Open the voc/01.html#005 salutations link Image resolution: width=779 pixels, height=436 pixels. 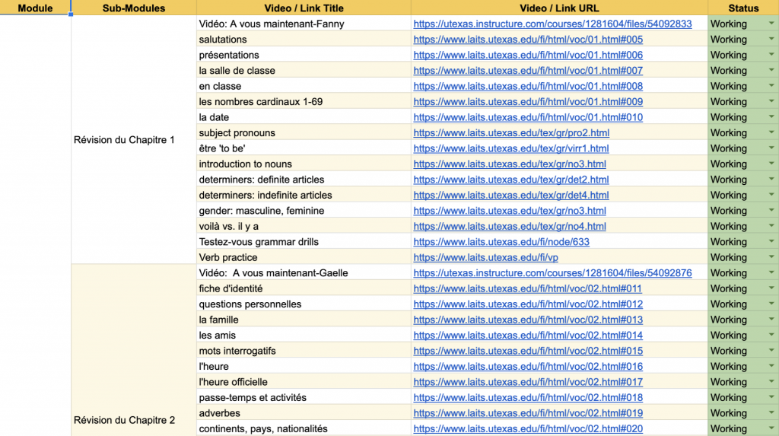(528, 40)
